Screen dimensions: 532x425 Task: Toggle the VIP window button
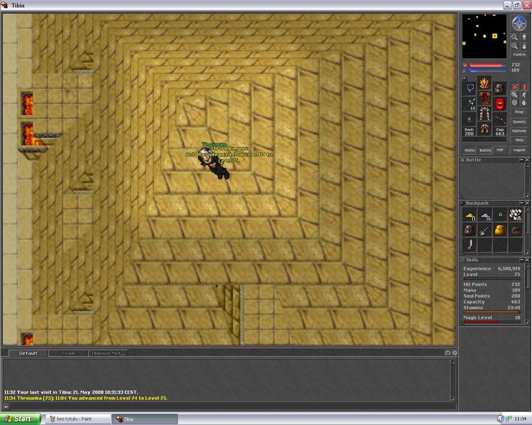[500, 150]
